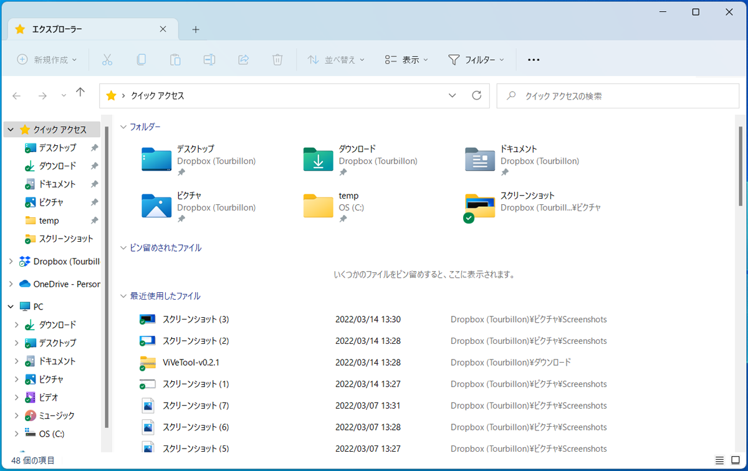748x471 pixels.
Task: Click the main pane vertical scrollbar
Action: (x=741, y=166)
